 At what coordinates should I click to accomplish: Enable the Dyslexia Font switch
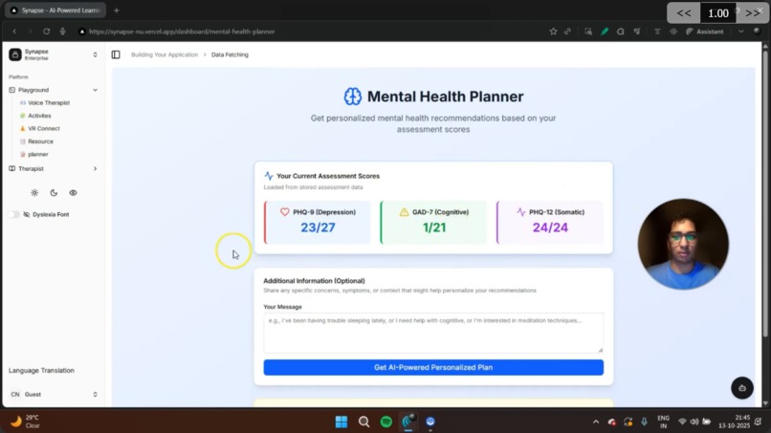pyautogui.click(x=14, y=214)
